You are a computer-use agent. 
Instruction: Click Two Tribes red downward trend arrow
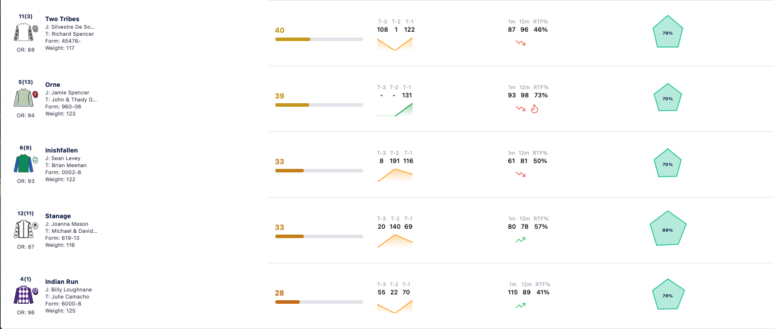coord(520,43)
